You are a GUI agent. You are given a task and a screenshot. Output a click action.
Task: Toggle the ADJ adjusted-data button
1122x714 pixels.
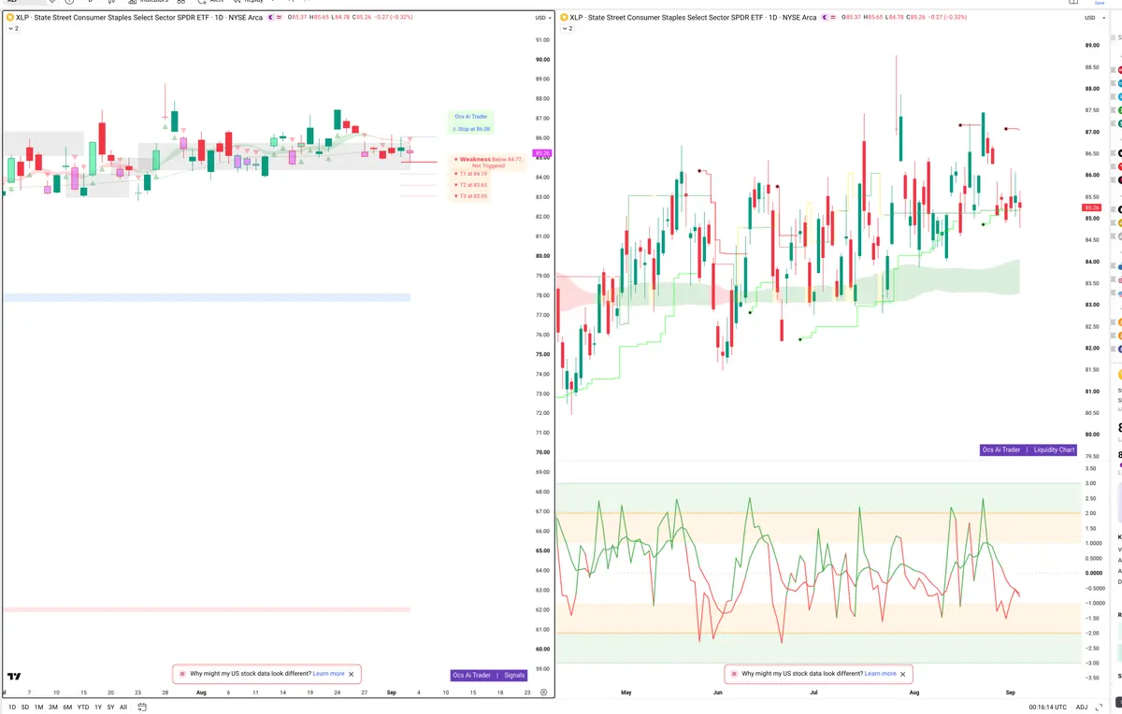(x=1082, y=707)
